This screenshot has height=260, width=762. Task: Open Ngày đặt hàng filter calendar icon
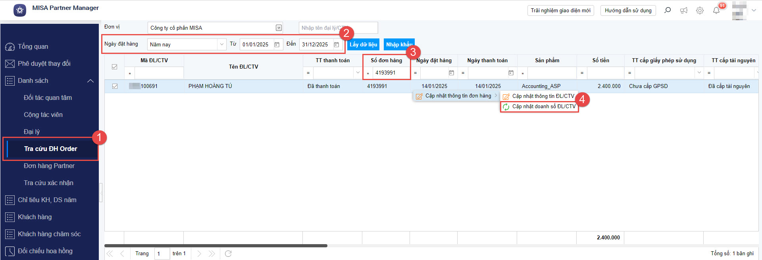[x=451, y=73]
